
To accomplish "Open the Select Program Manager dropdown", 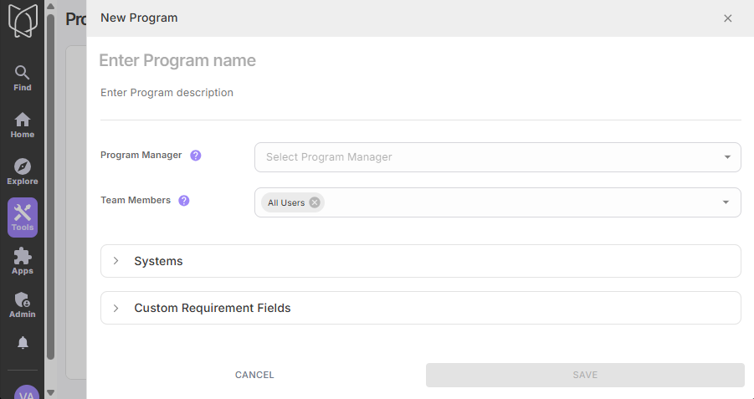I will [x=497, y=157].
